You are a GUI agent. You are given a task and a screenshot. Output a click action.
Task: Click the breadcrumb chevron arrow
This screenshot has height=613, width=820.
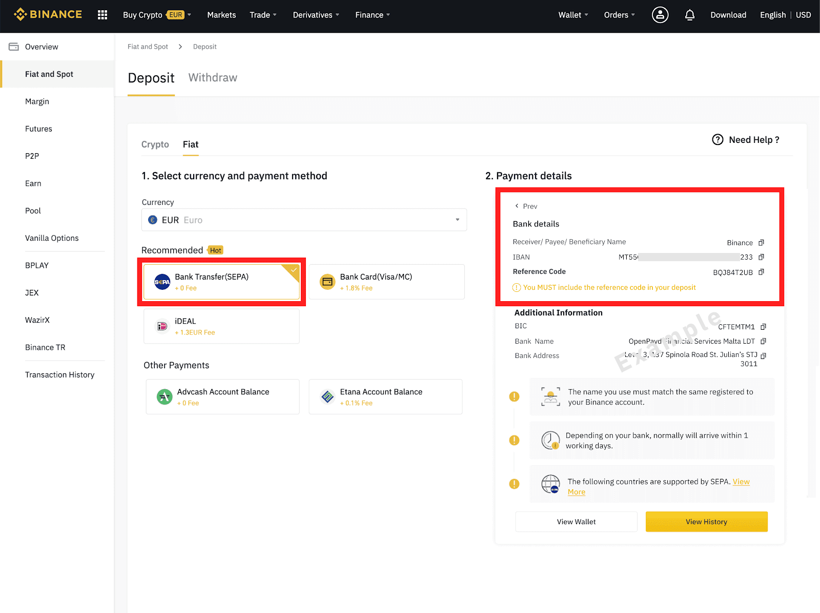[x=180, y=47]
